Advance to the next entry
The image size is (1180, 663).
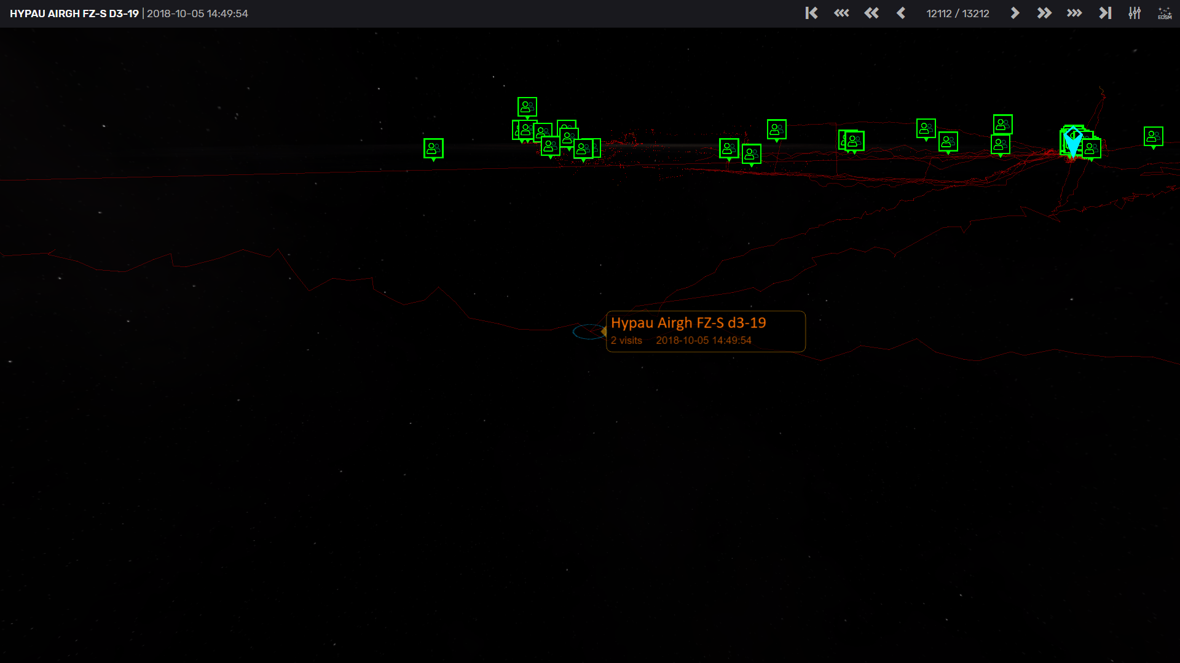click(1015, 13)
